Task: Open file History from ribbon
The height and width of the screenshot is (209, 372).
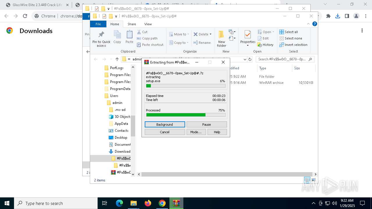Action: (265, 45)
